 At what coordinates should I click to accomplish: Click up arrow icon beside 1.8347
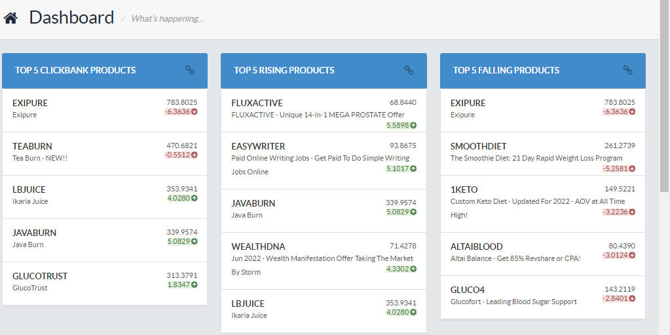coord(195,285)
